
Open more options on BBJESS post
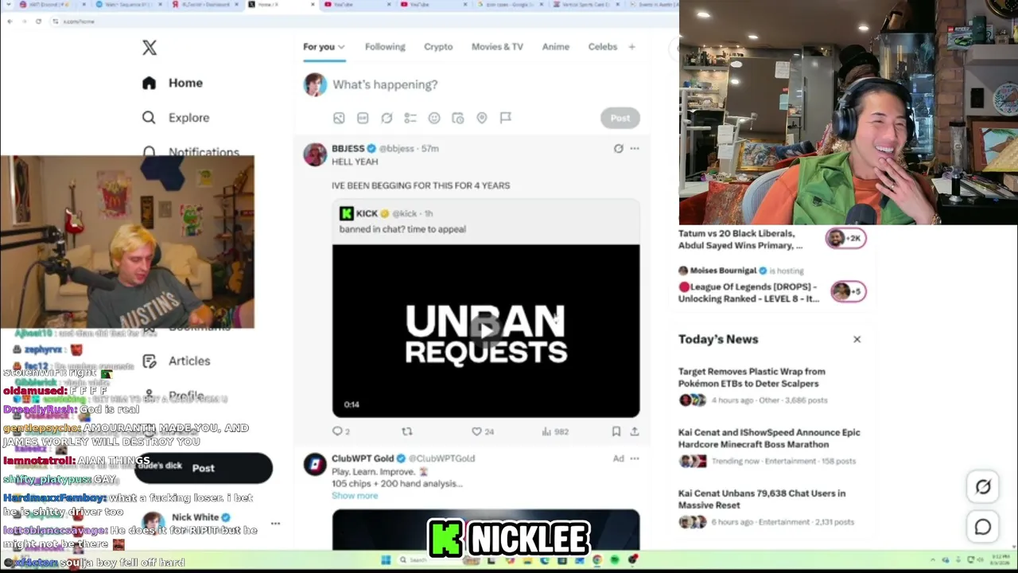[635, 148]
